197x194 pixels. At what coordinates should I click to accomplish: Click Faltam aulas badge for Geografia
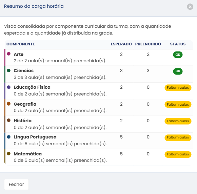178,104
